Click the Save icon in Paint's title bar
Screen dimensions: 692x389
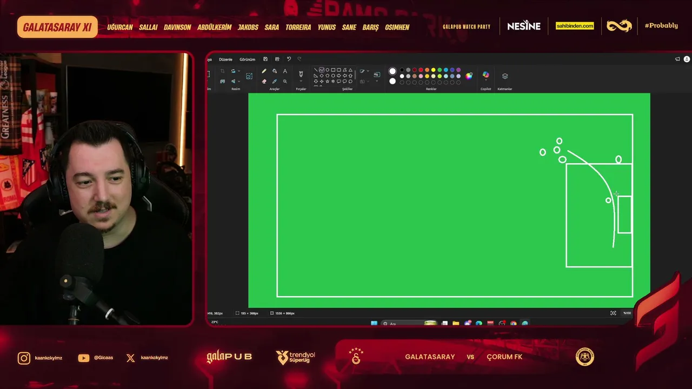(265, 59)
